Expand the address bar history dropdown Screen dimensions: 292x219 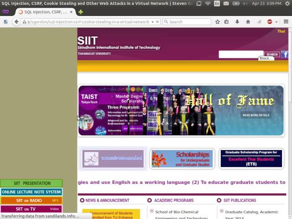(152, 22)
